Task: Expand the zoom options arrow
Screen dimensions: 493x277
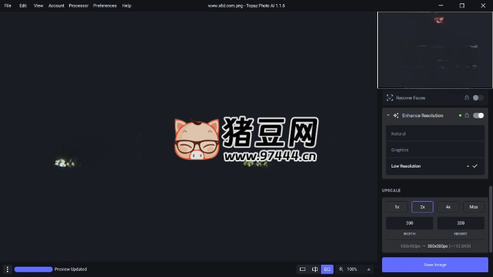Action: (369, 269)
